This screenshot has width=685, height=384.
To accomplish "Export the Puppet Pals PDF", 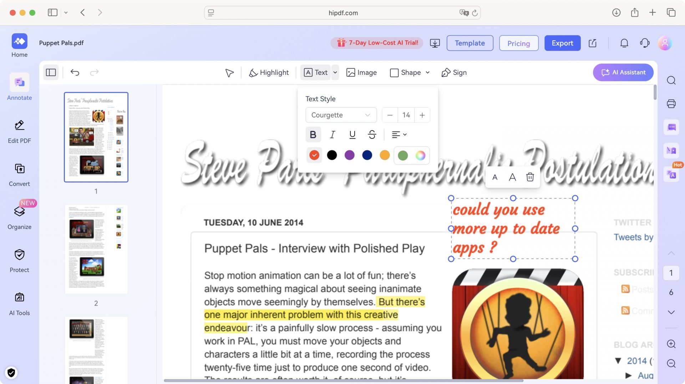I will [x=562, y=43].
